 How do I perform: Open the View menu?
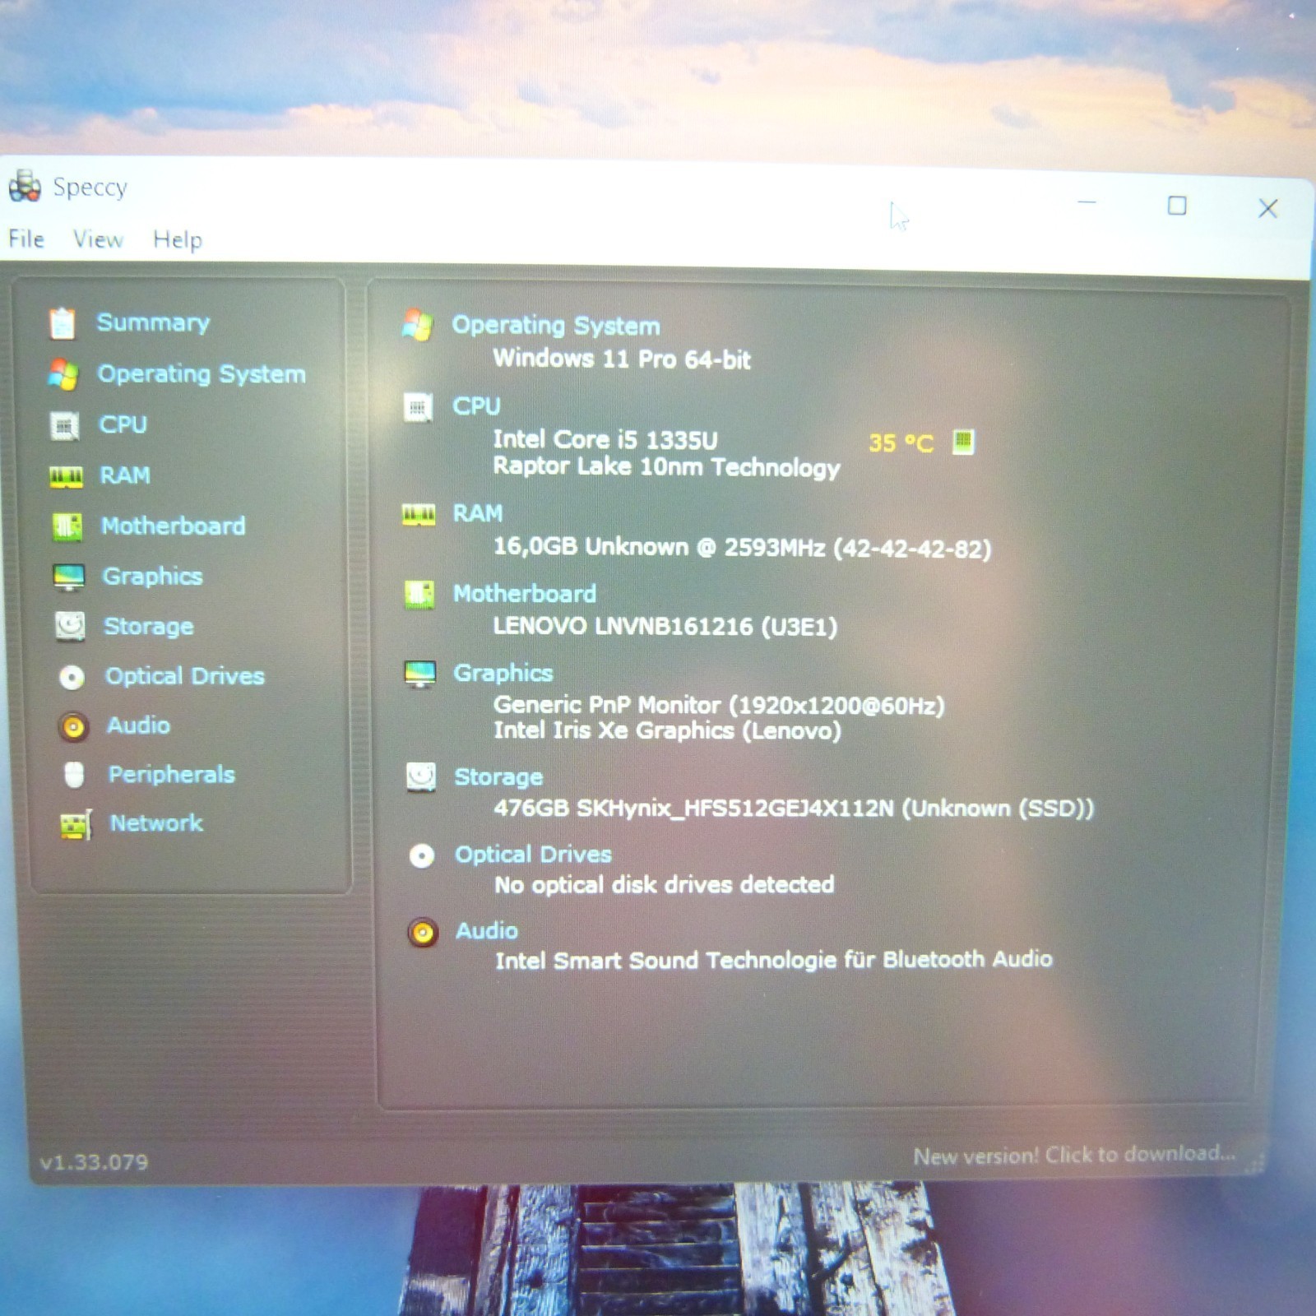[x=98, y=240]
